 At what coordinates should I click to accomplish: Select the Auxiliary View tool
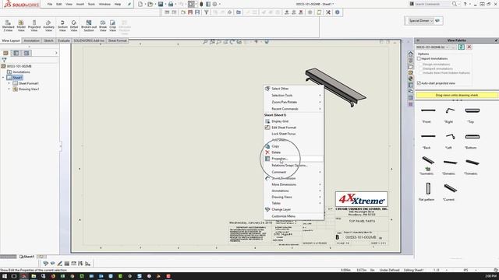(x=48, y=26)
